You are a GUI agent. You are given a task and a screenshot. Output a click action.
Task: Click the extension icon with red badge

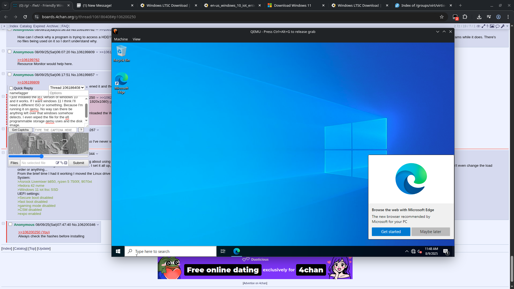click(455, 17)
